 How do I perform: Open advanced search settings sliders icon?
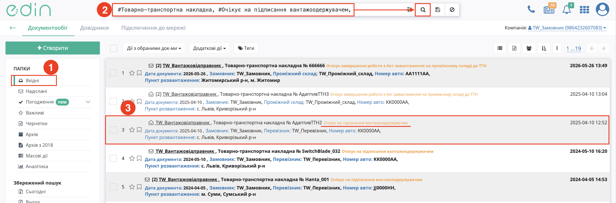coord(409,10)
